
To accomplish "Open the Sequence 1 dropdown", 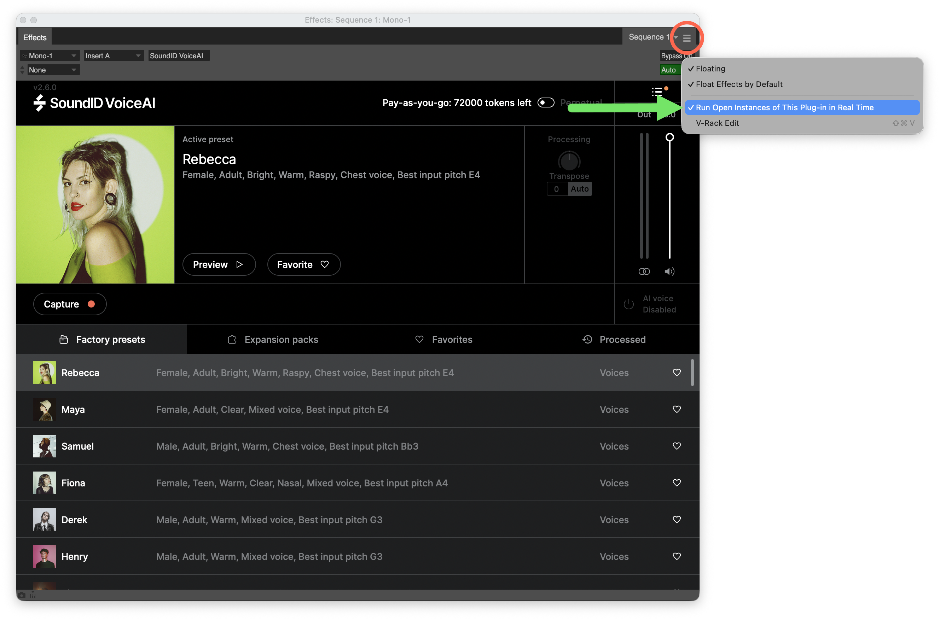I will click(653, 37).
